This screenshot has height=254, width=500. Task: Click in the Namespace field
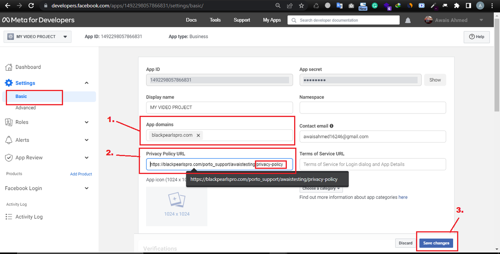pyautogui.click(x=373, y=108)
